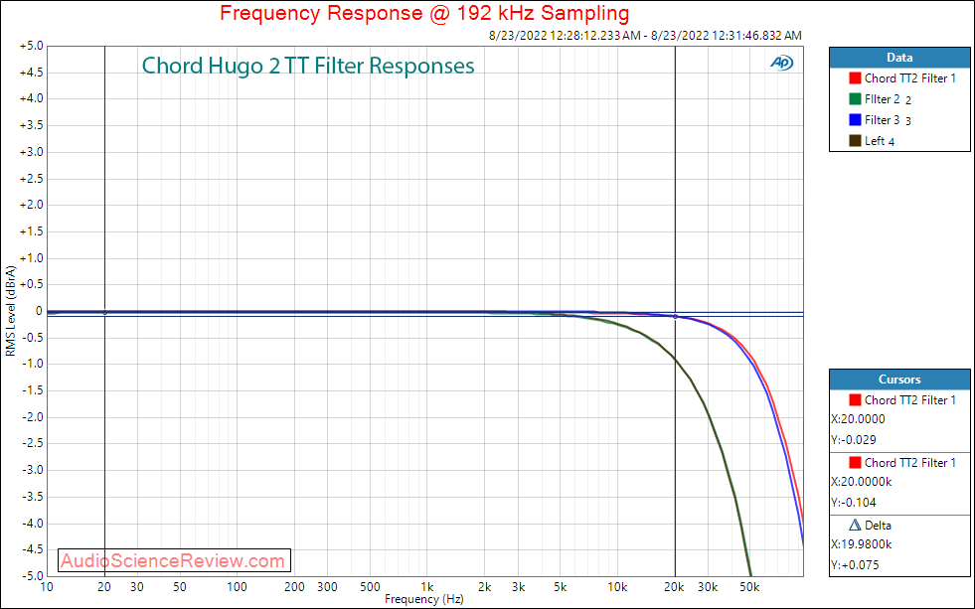This screenshot has height=609, width=975.
Task: Click the Chord Hugo 2 TT Filter Responses annotation
Action: pyautogui.click(x=308, y=66)
